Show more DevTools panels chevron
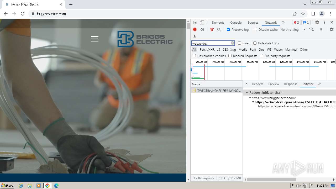Screen dimensions: 336x189 point(283,23)
